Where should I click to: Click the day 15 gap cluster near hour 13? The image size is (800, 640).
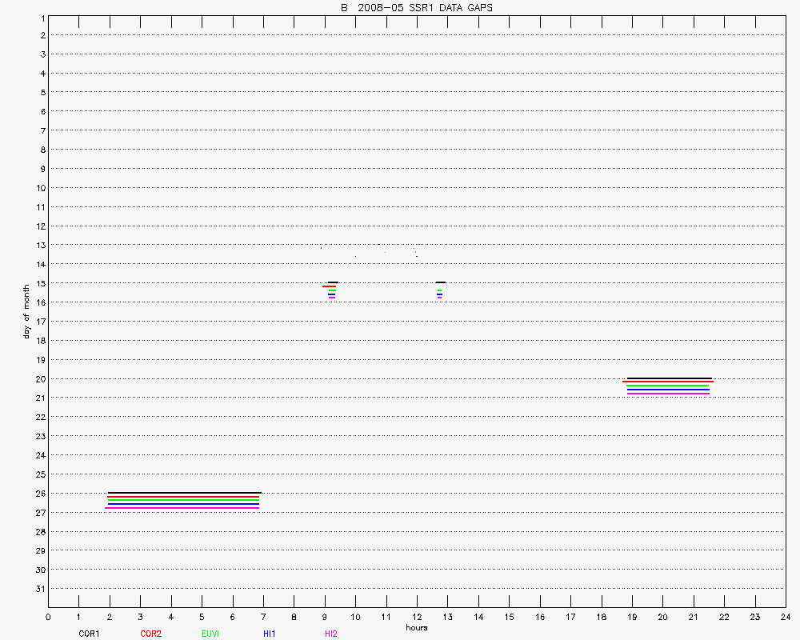point(440,290)
